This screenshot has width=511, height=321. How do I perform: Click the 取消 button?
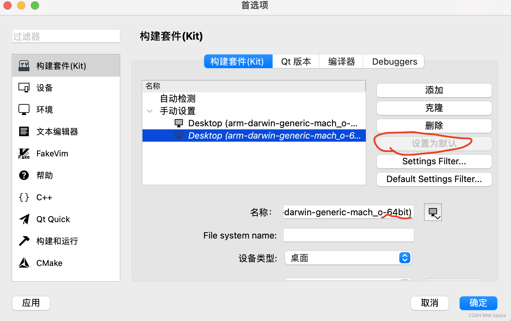click(430, 303)
